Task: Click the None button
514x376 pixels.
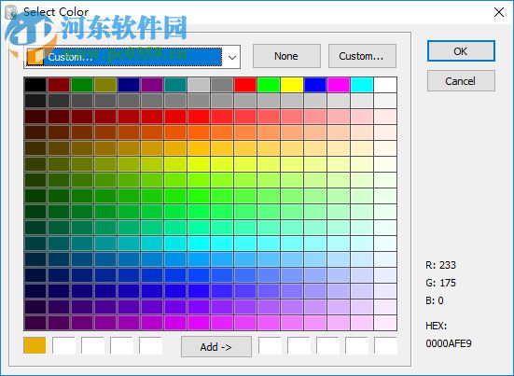Action: pos(286,56)
